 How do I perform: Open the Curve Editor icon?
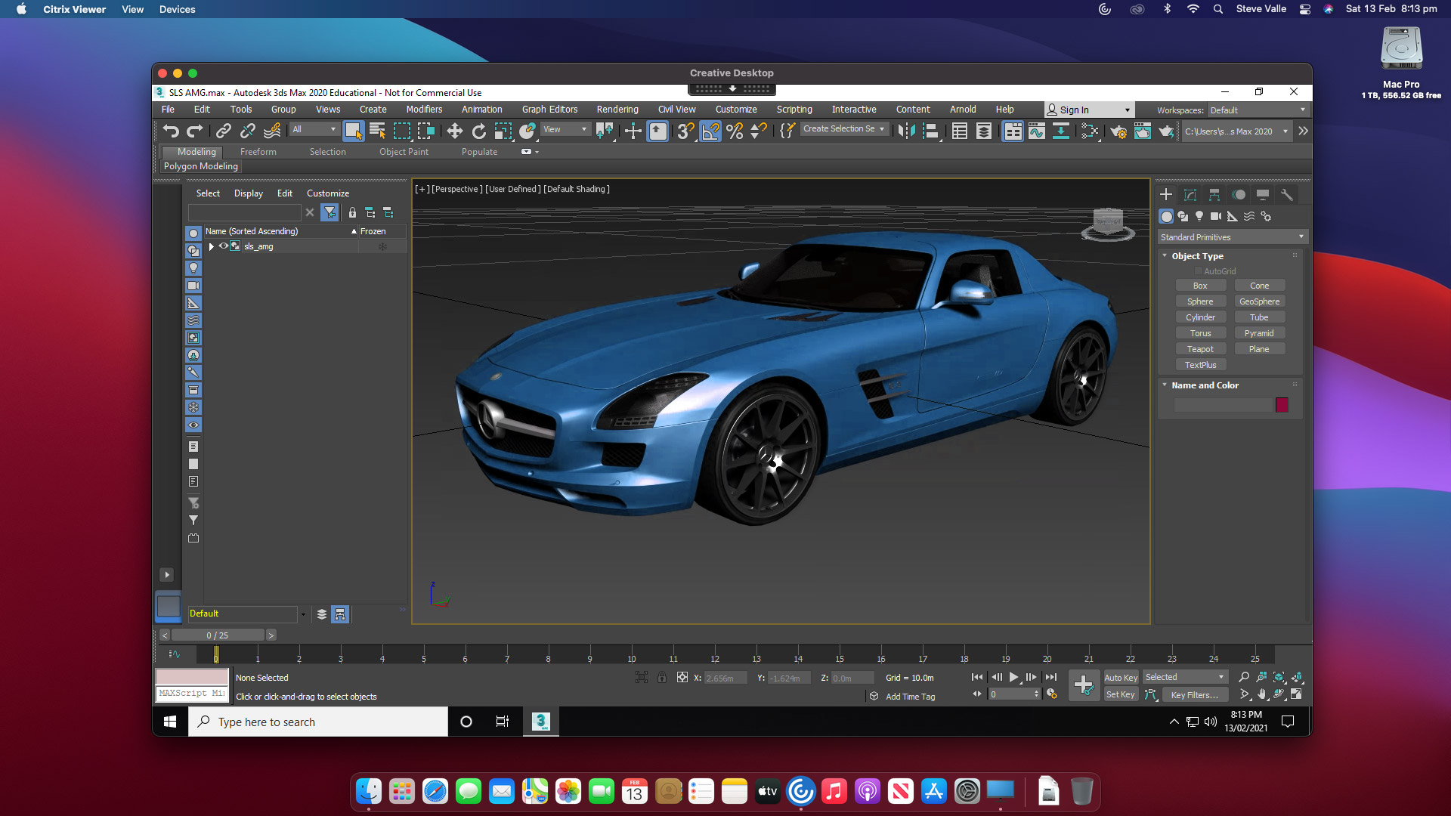coord(1037,131)
